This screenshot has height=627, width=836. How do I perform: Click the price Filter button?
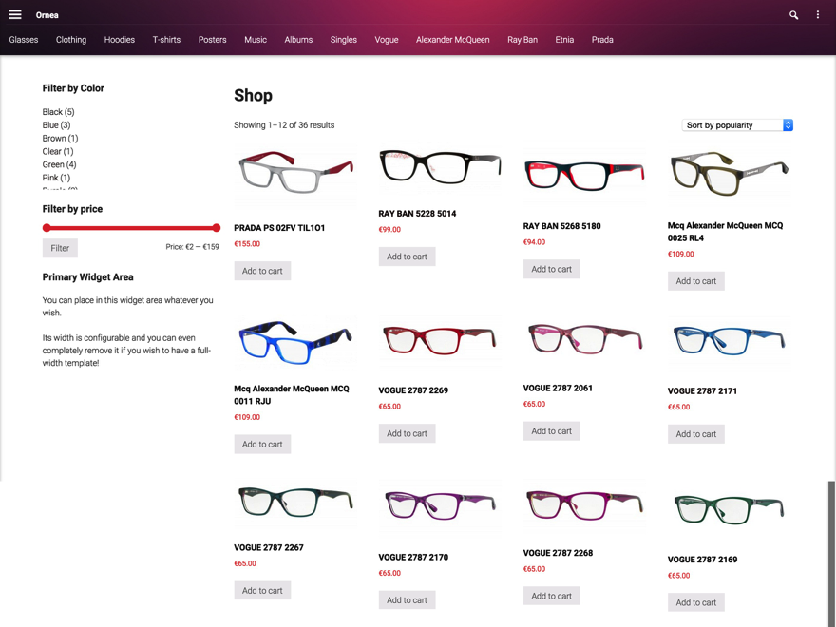(x=60, y=248)
